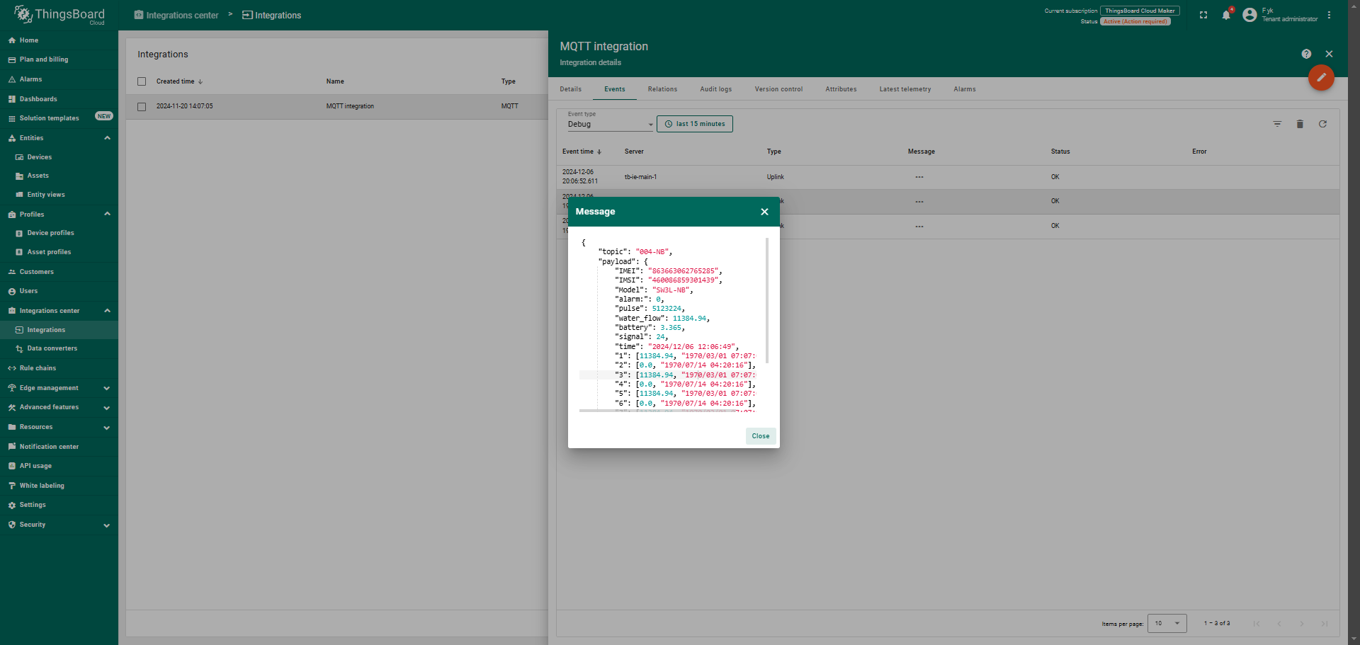
Task: Open Notification center page
Action: [59, 447]
